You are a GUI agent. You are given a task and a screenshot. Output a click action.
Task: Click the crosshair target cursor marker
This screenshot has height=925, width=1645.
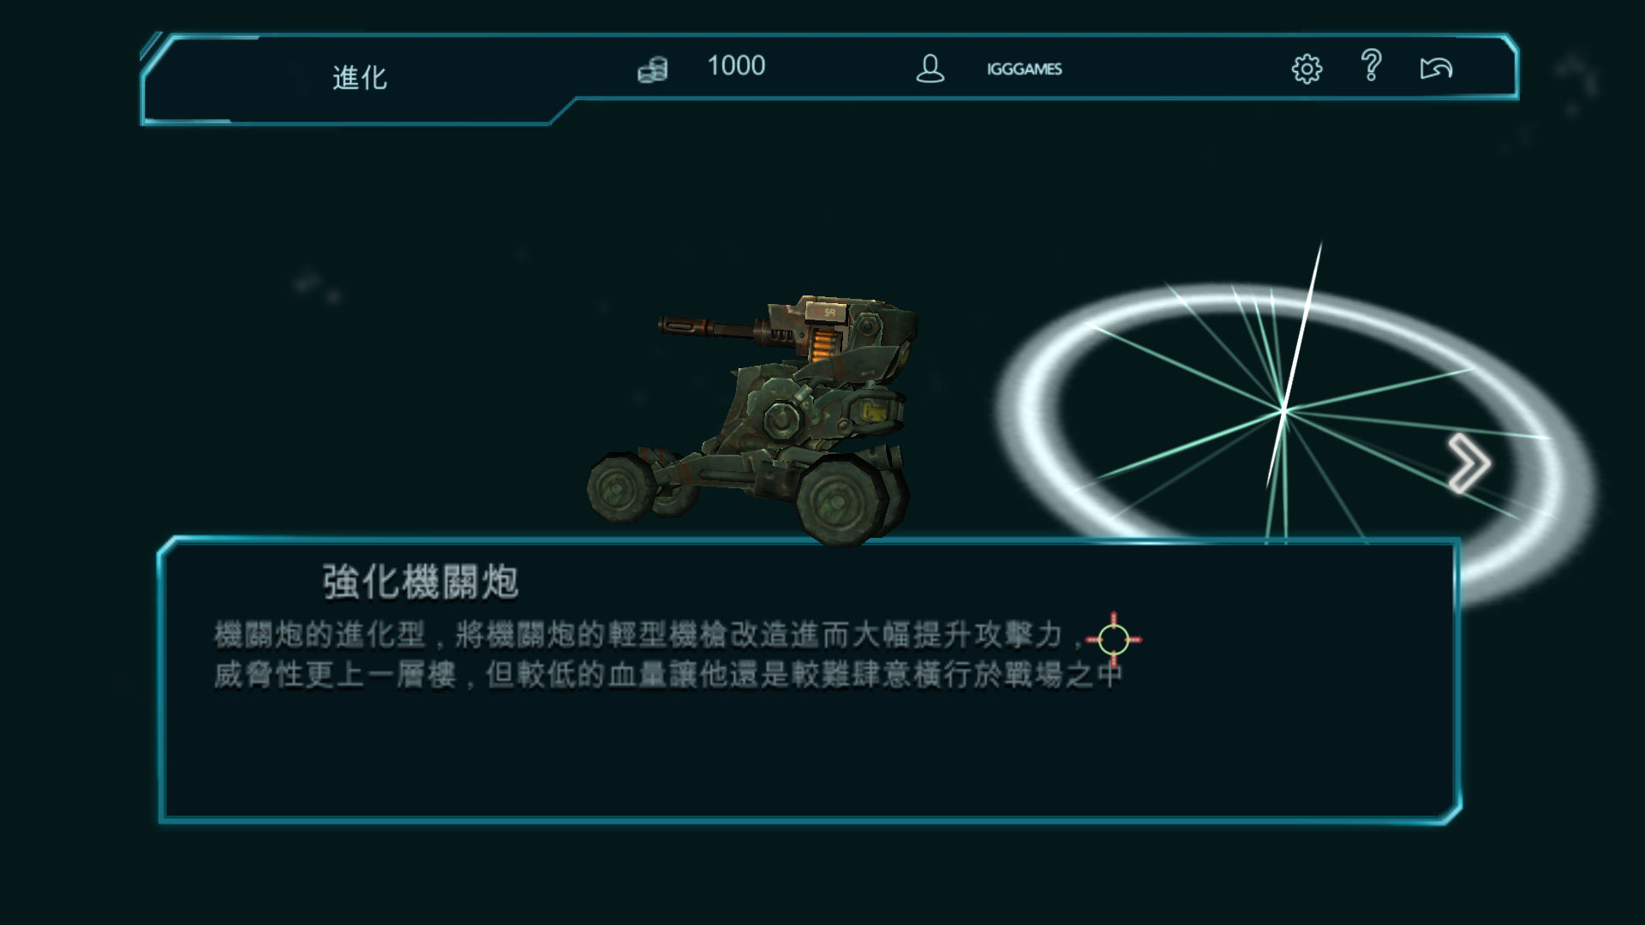point(1113,640)
